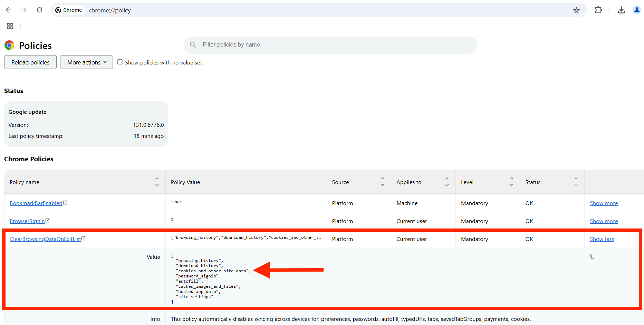Check the BookmarkBarEnabled external link icon
This screenshot has width=644, height=325.
[65, 202]
